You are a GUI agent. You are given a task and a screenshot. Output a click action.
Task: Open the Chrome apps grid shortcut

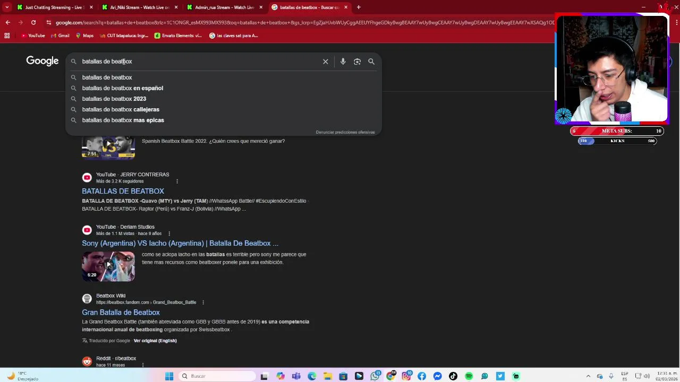pos(7,36)
